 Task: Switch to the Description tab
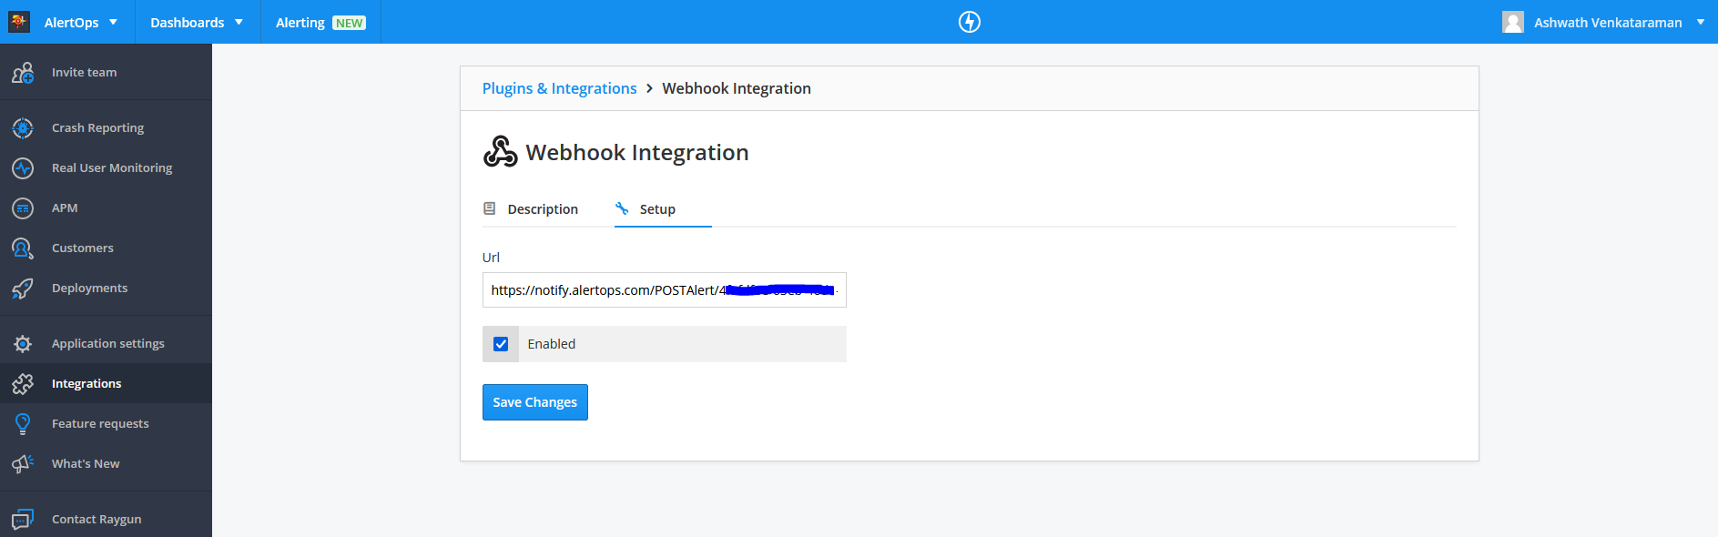pos(542,209)
